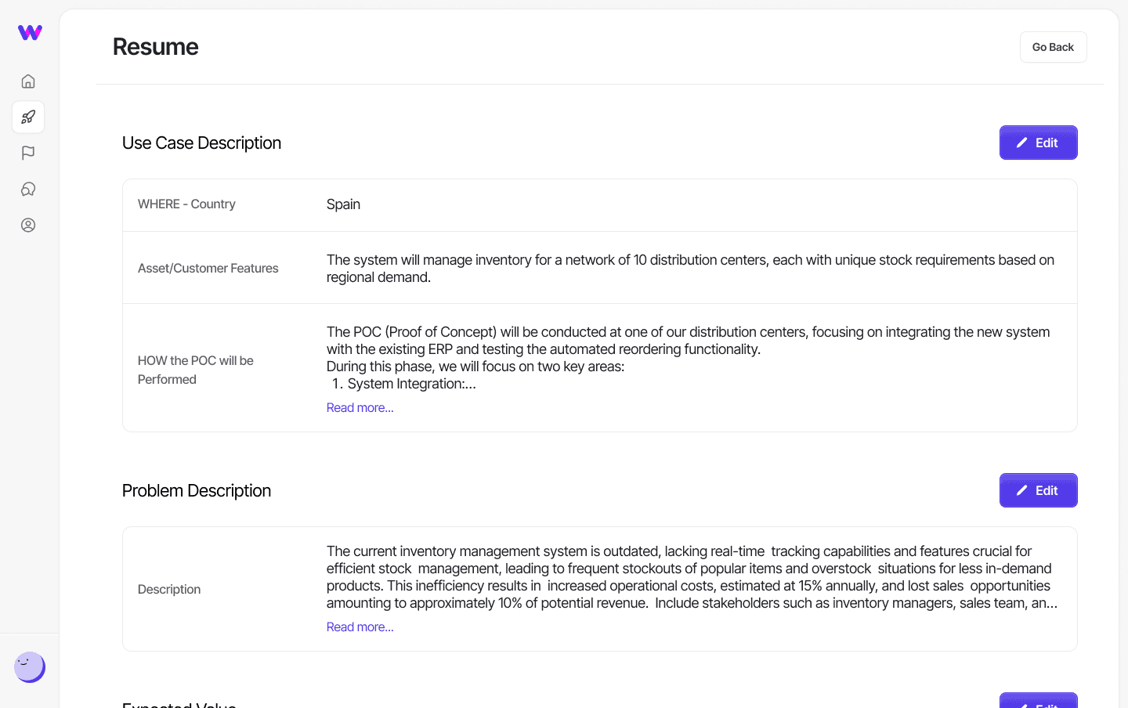Click the partially visible Edit button at bottom
1128x708 pixels.
[x=1038, y=701]
